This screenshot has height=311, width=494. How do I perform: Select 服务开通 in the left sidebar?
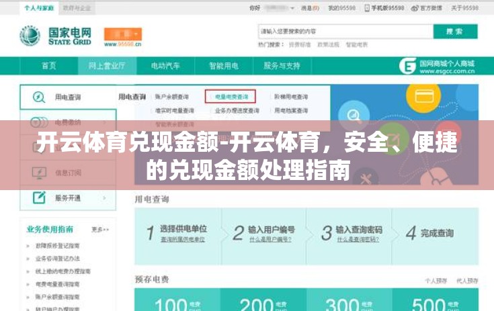tap(68, 197)
